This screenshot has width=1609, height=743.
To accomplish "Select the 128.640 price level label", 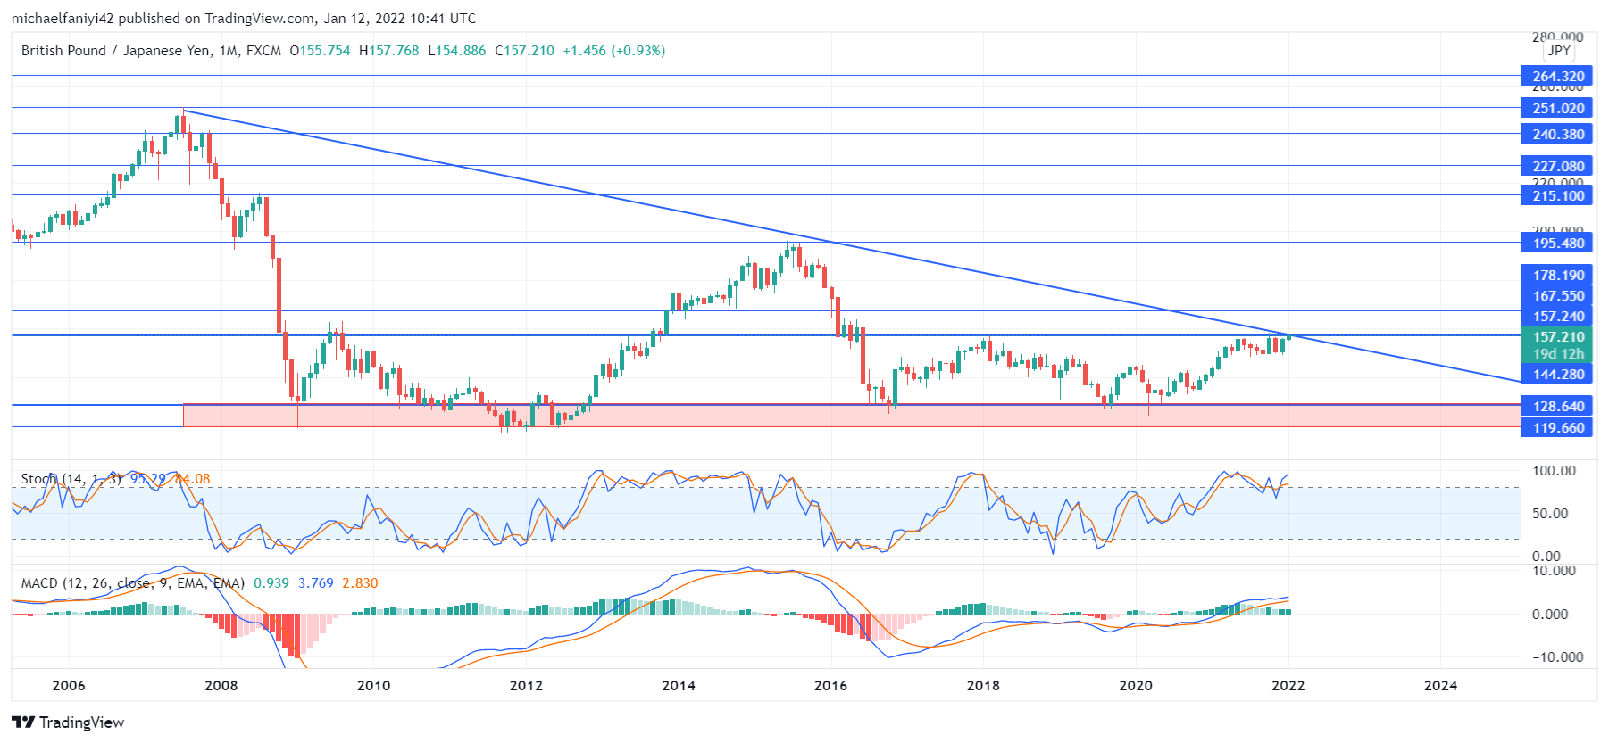I will (x=1556, y=407).
